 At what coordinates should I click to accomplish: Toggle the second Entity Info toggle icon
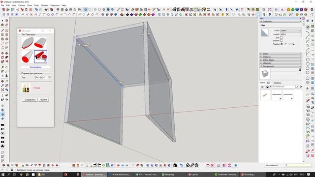pos(285,44)
